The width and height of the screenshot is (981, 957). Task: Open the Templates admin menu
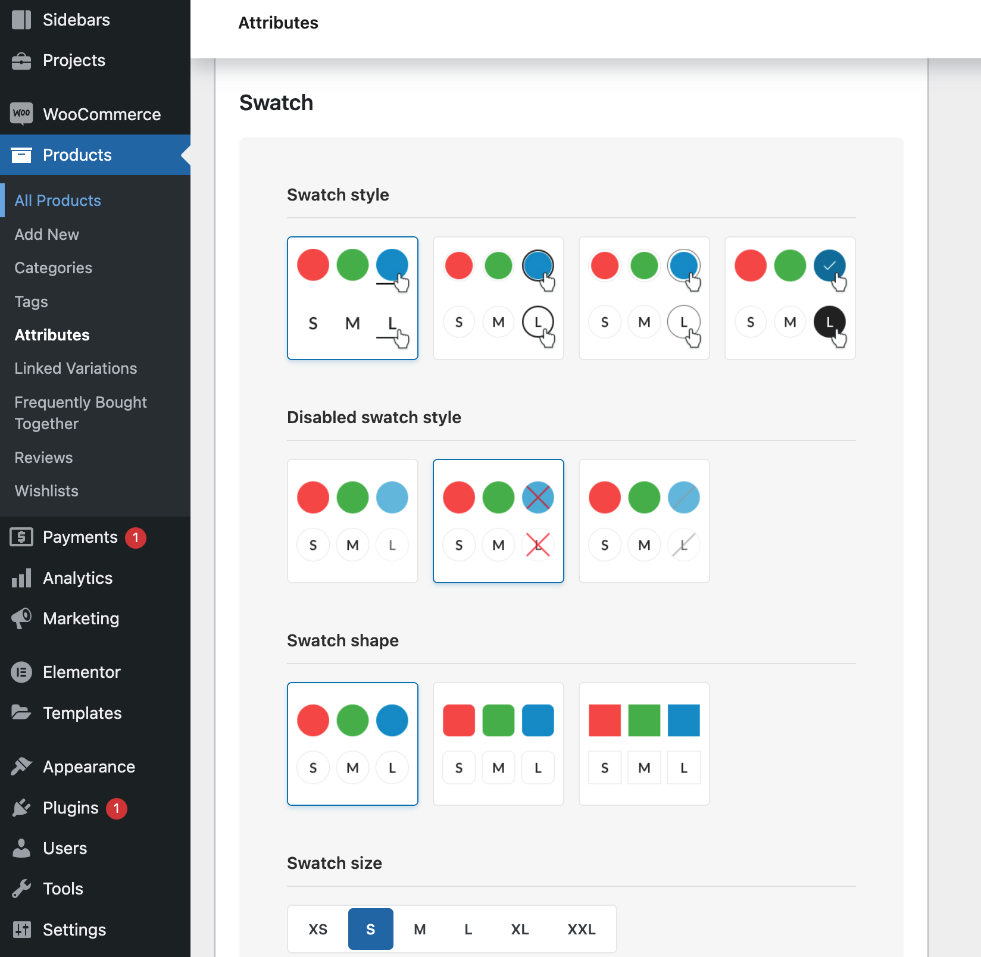tap(95, 713)
